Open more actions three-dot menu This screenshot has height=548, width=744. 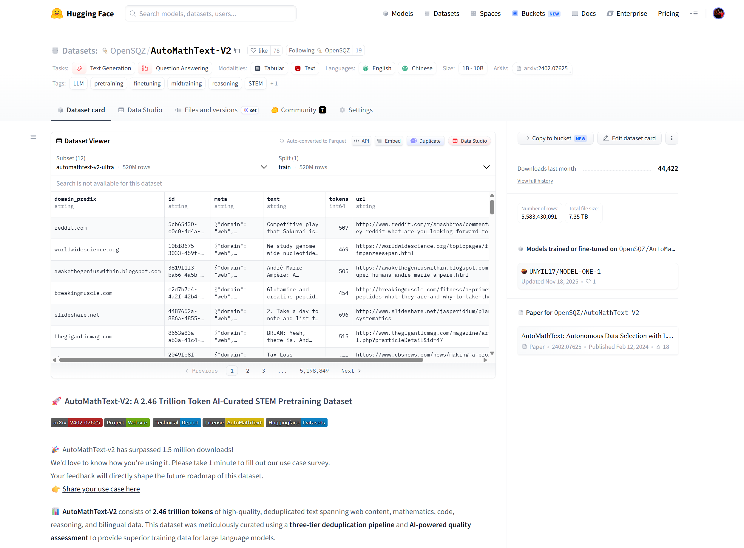tap(672, 138)
